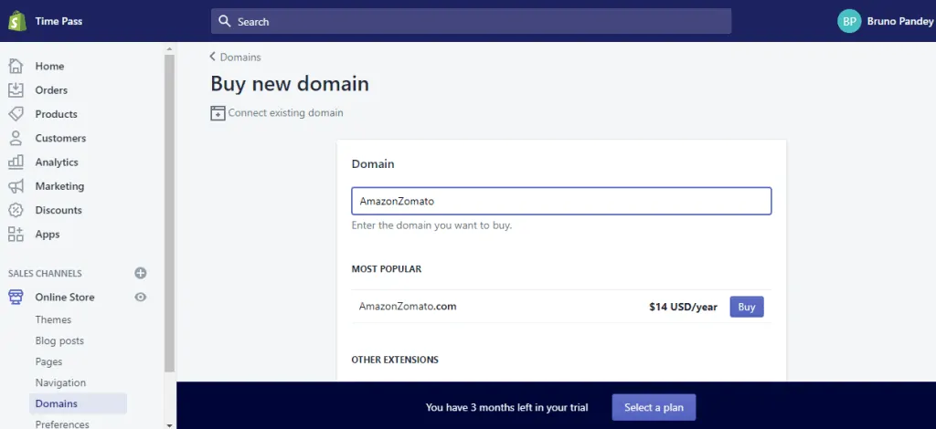This screenshot has width=936, height=429.
Task: Click the Home icon in sidebar
Action: (x=16, y=66)
